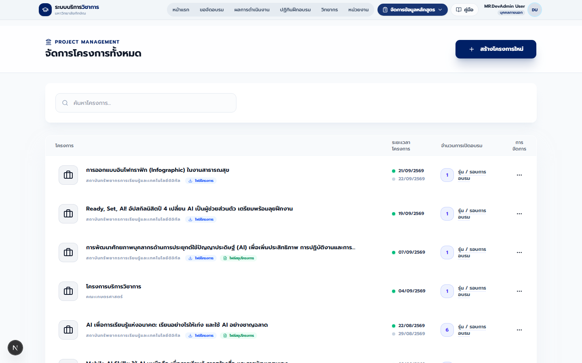Click the graduation cap logo icon

click(x=45, y=10)
